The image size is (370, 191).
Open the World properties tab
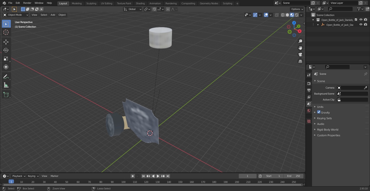tap(309, 111)
